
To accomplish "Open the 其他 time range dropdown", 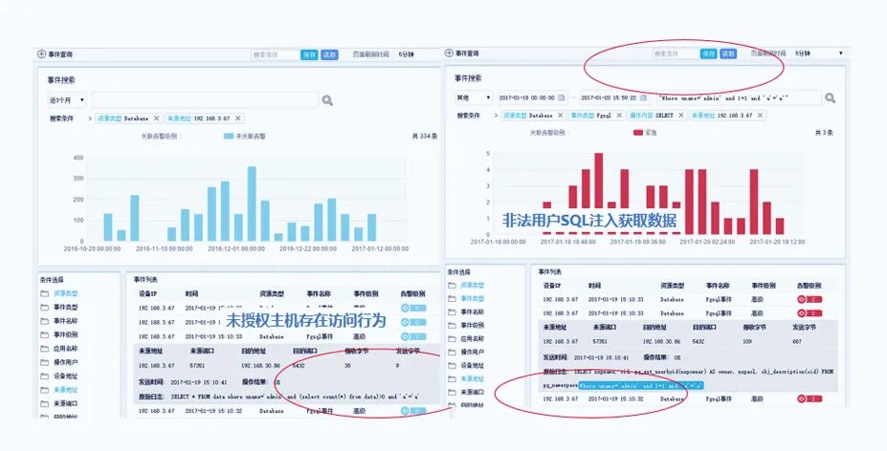I will pos(474,97).
